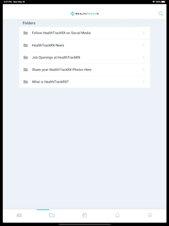This screenshot has height=226, width=169.
Task: Open Share your HealthTrackRX Photos Here folder
Action: 85,70
